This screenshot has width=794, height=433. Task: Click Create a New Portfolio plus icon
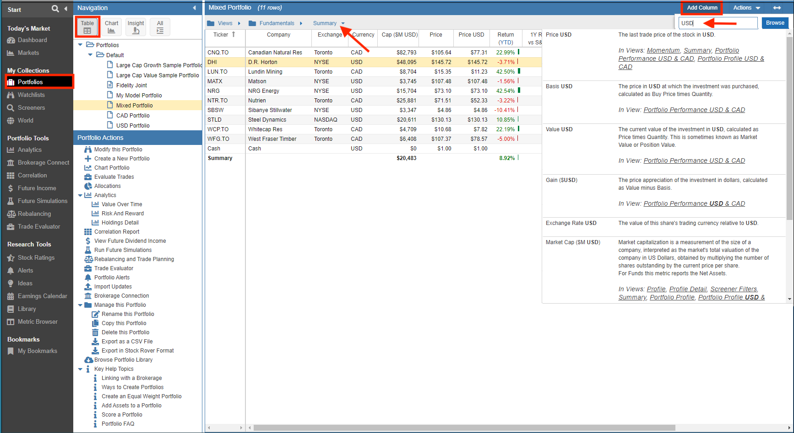[x=88, y=159]
